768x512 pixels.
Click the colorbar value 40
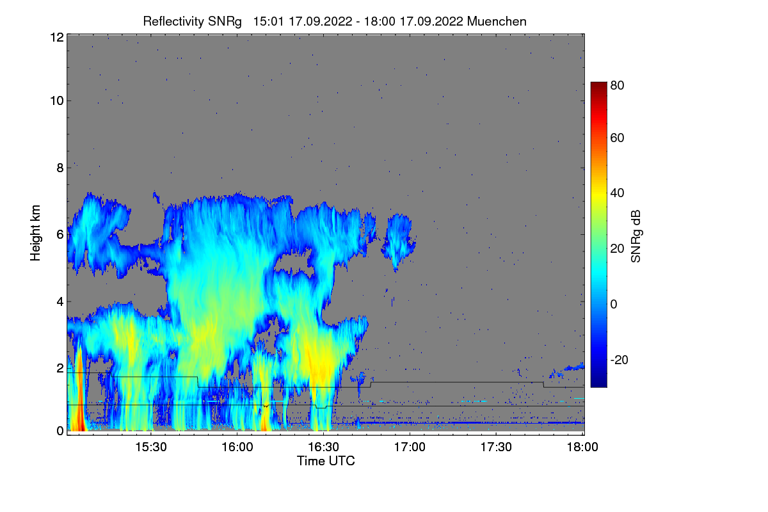pyautogui.click(x=617, y=193)
